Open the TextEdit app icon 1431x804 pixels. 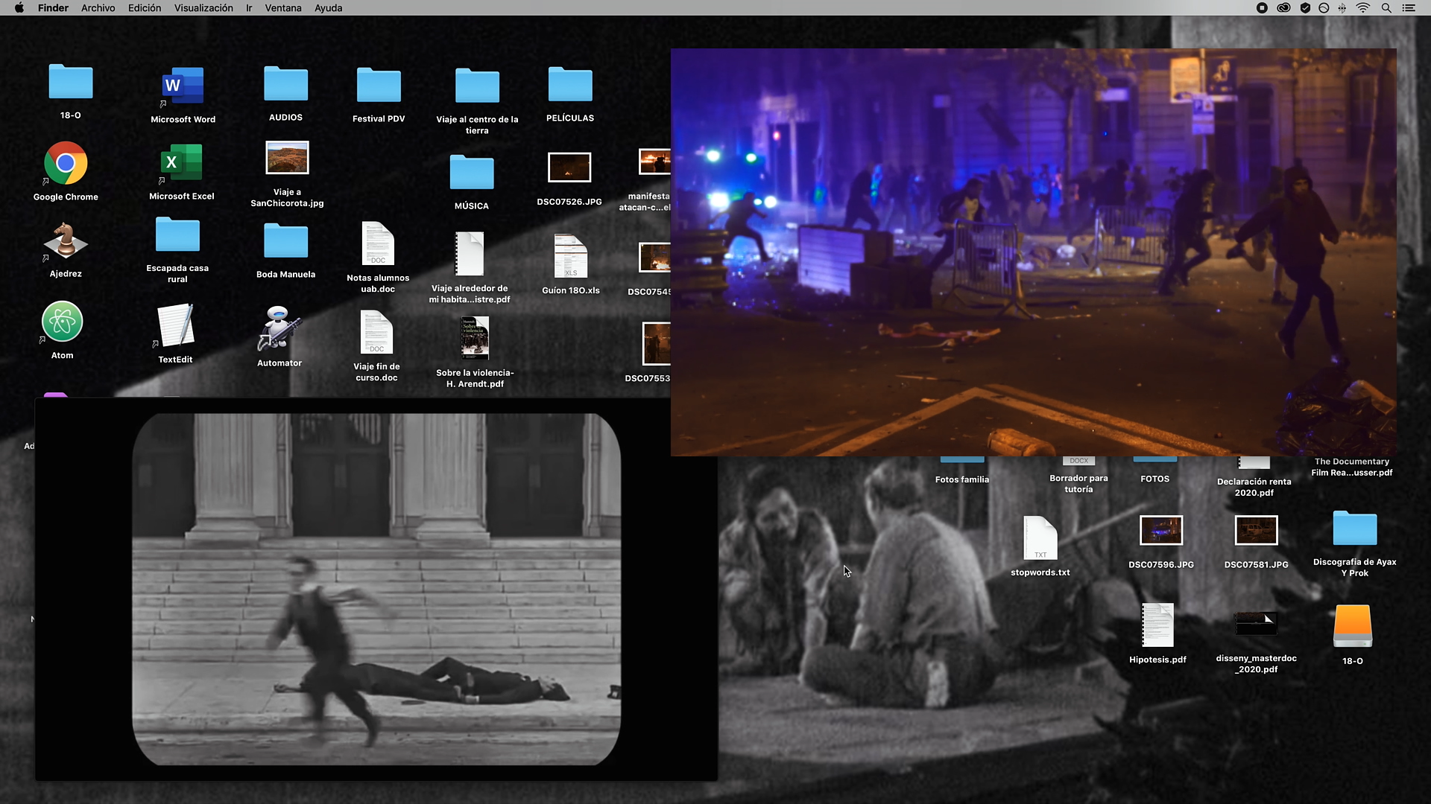pos(176,325)
